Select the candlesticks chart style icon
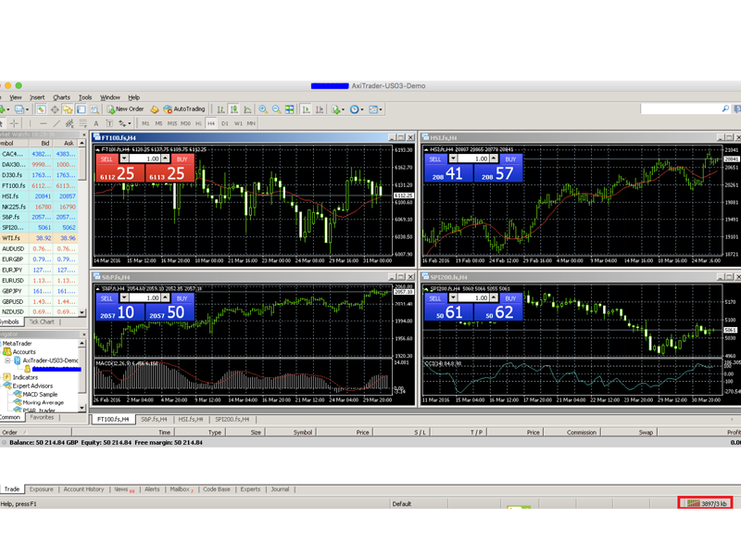 click(x=234, y=109)
